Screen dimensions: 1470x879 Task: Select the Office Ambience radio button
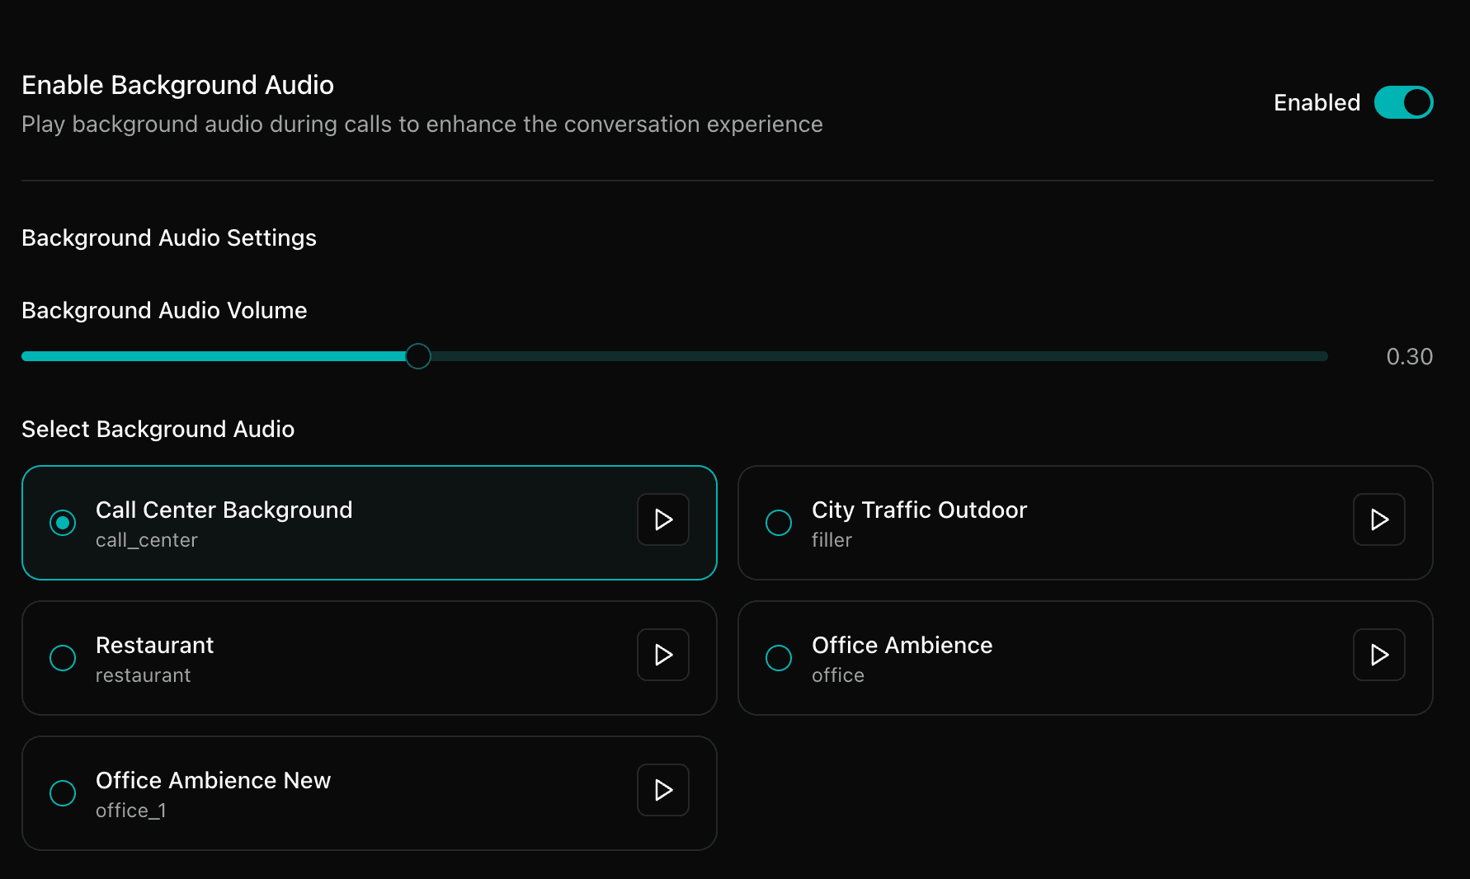click(778, 658)
